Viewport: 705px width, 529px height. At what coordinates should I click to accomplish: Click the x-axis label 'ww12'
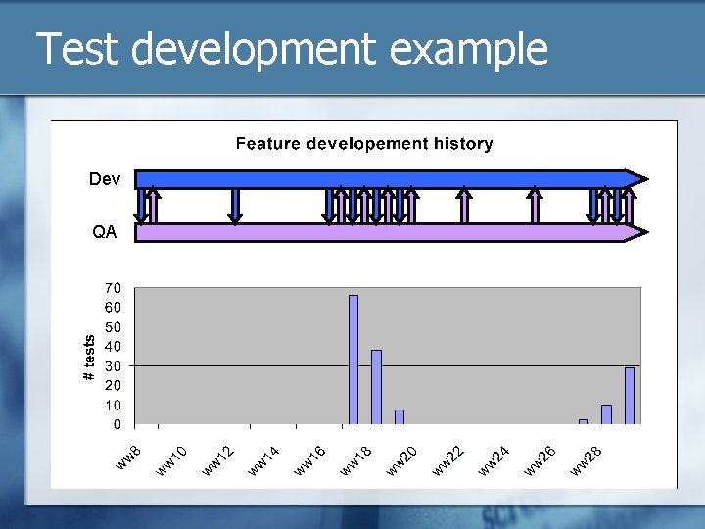tap(217, 460)
